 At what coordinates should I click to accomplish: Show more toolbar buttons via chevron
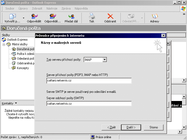point(184,14)
